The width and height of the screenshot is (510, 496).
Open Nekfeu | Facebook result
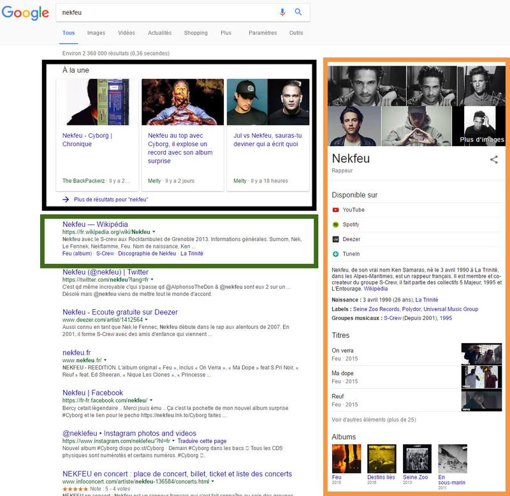coord(92,393)
